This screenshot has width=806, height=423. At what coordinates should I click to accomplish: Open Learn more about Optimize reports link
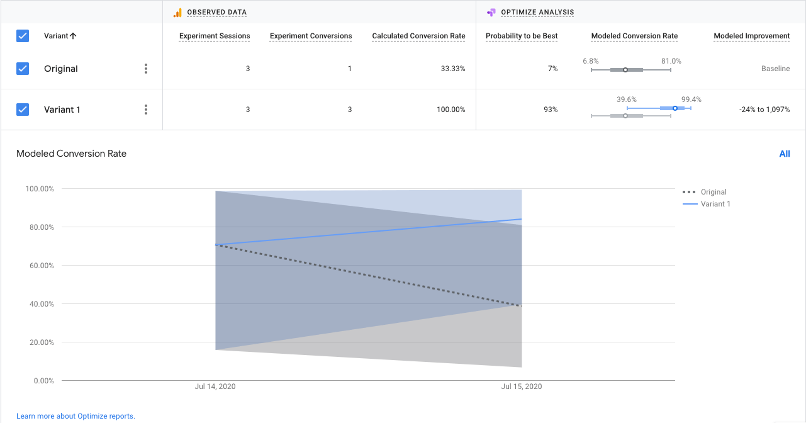pyautogui.click(x=76, y=416)
